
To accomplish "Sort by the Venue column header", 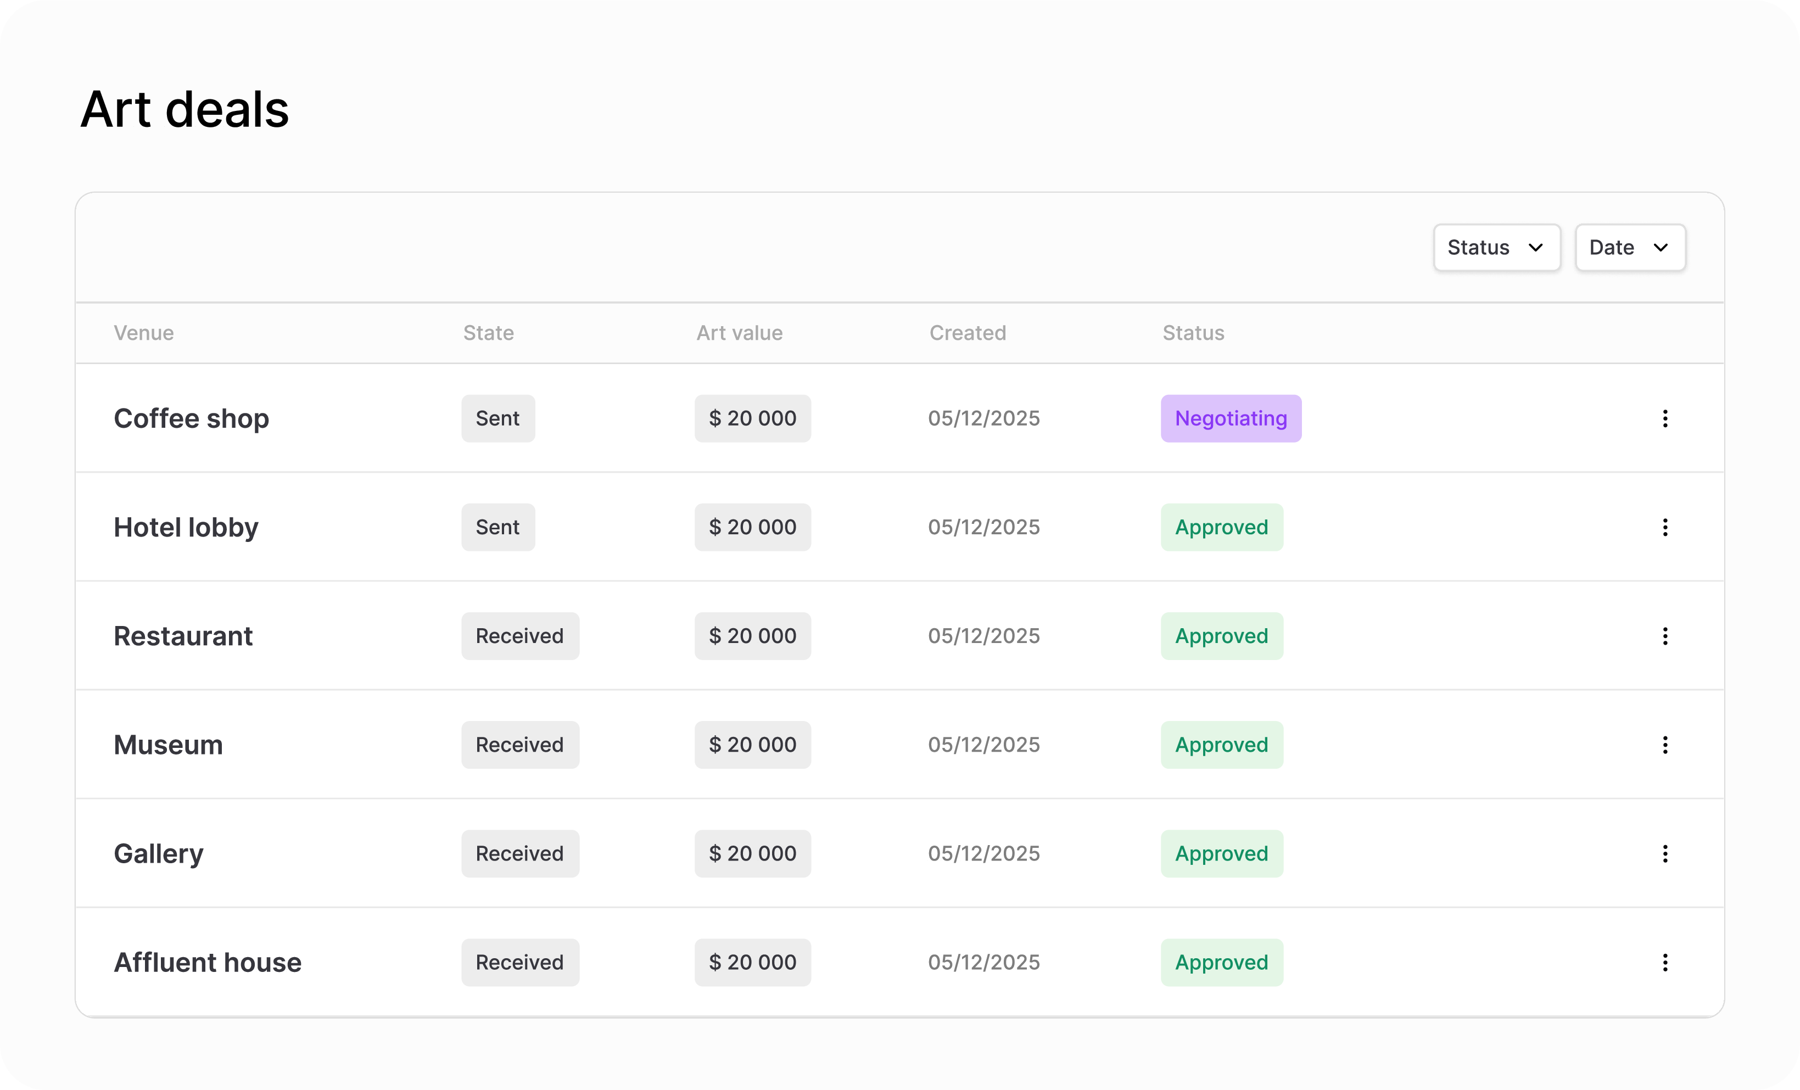I will [x=144, y=333].
